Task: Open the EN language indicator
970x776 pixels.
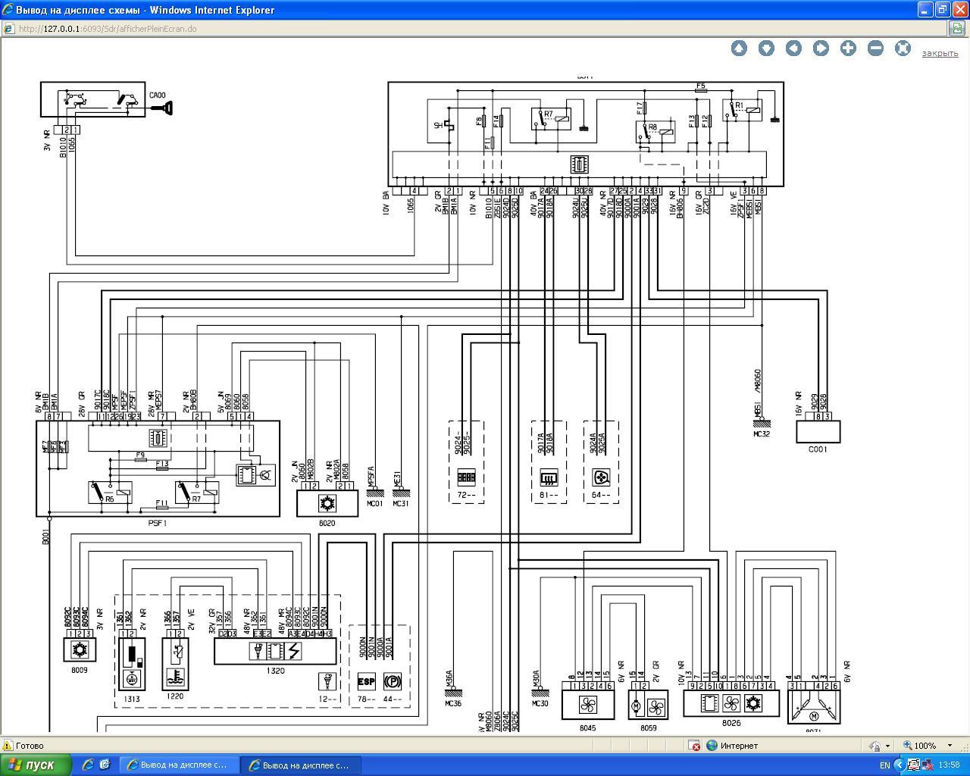Action: (884, 765)
